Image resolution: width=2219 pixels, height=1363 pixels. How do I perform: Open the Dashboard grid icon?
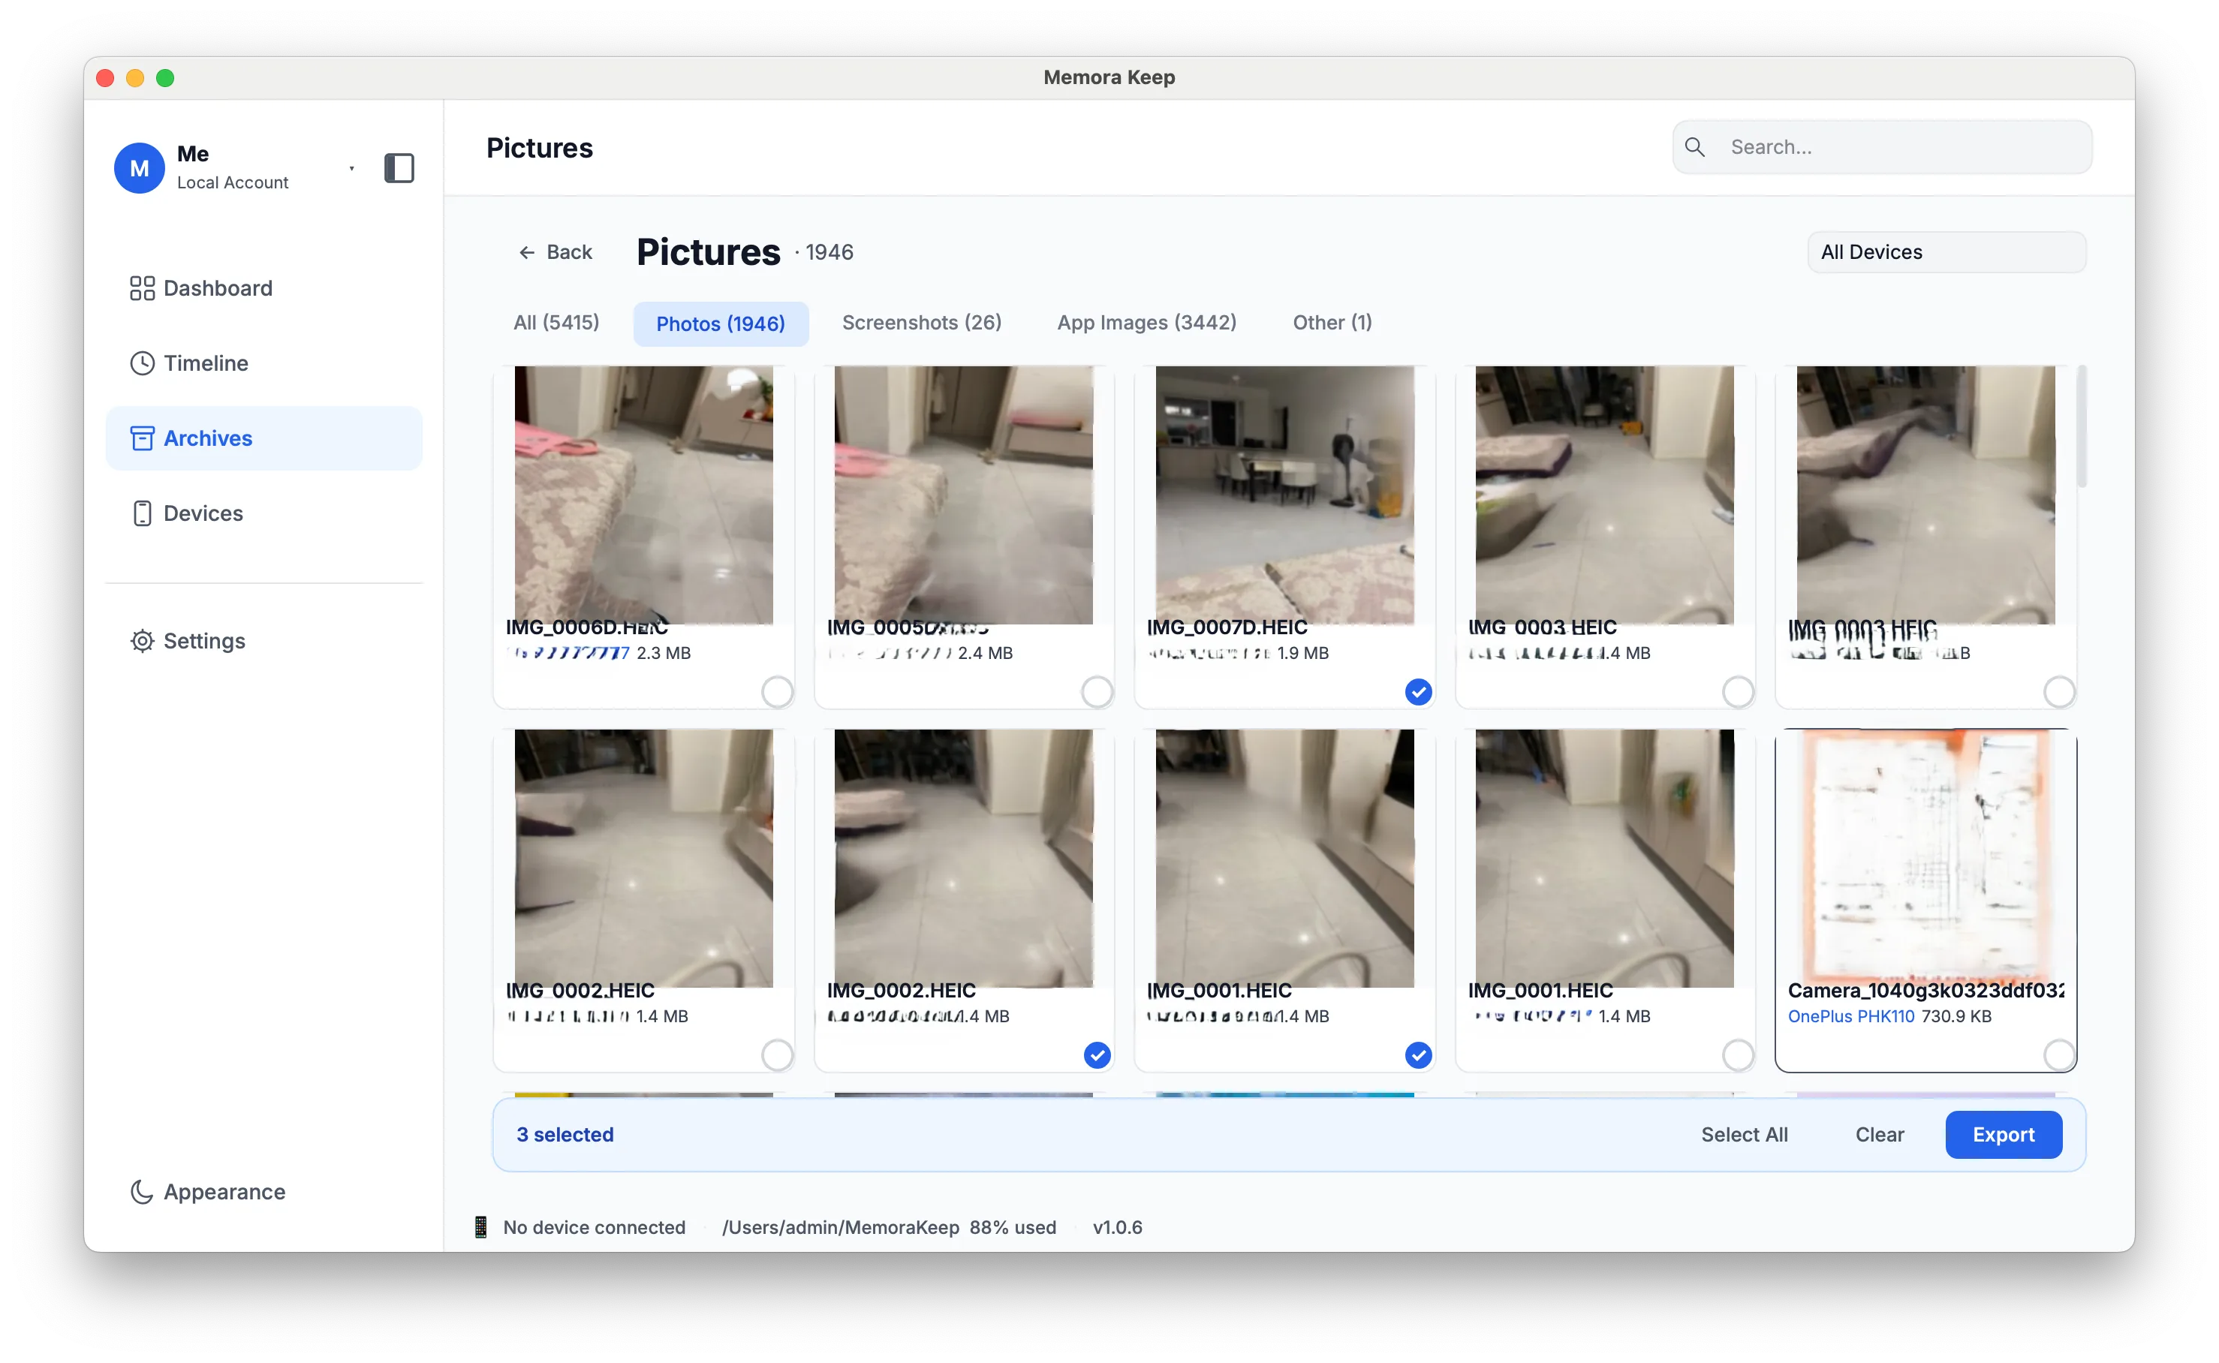[x=142, y=288]
